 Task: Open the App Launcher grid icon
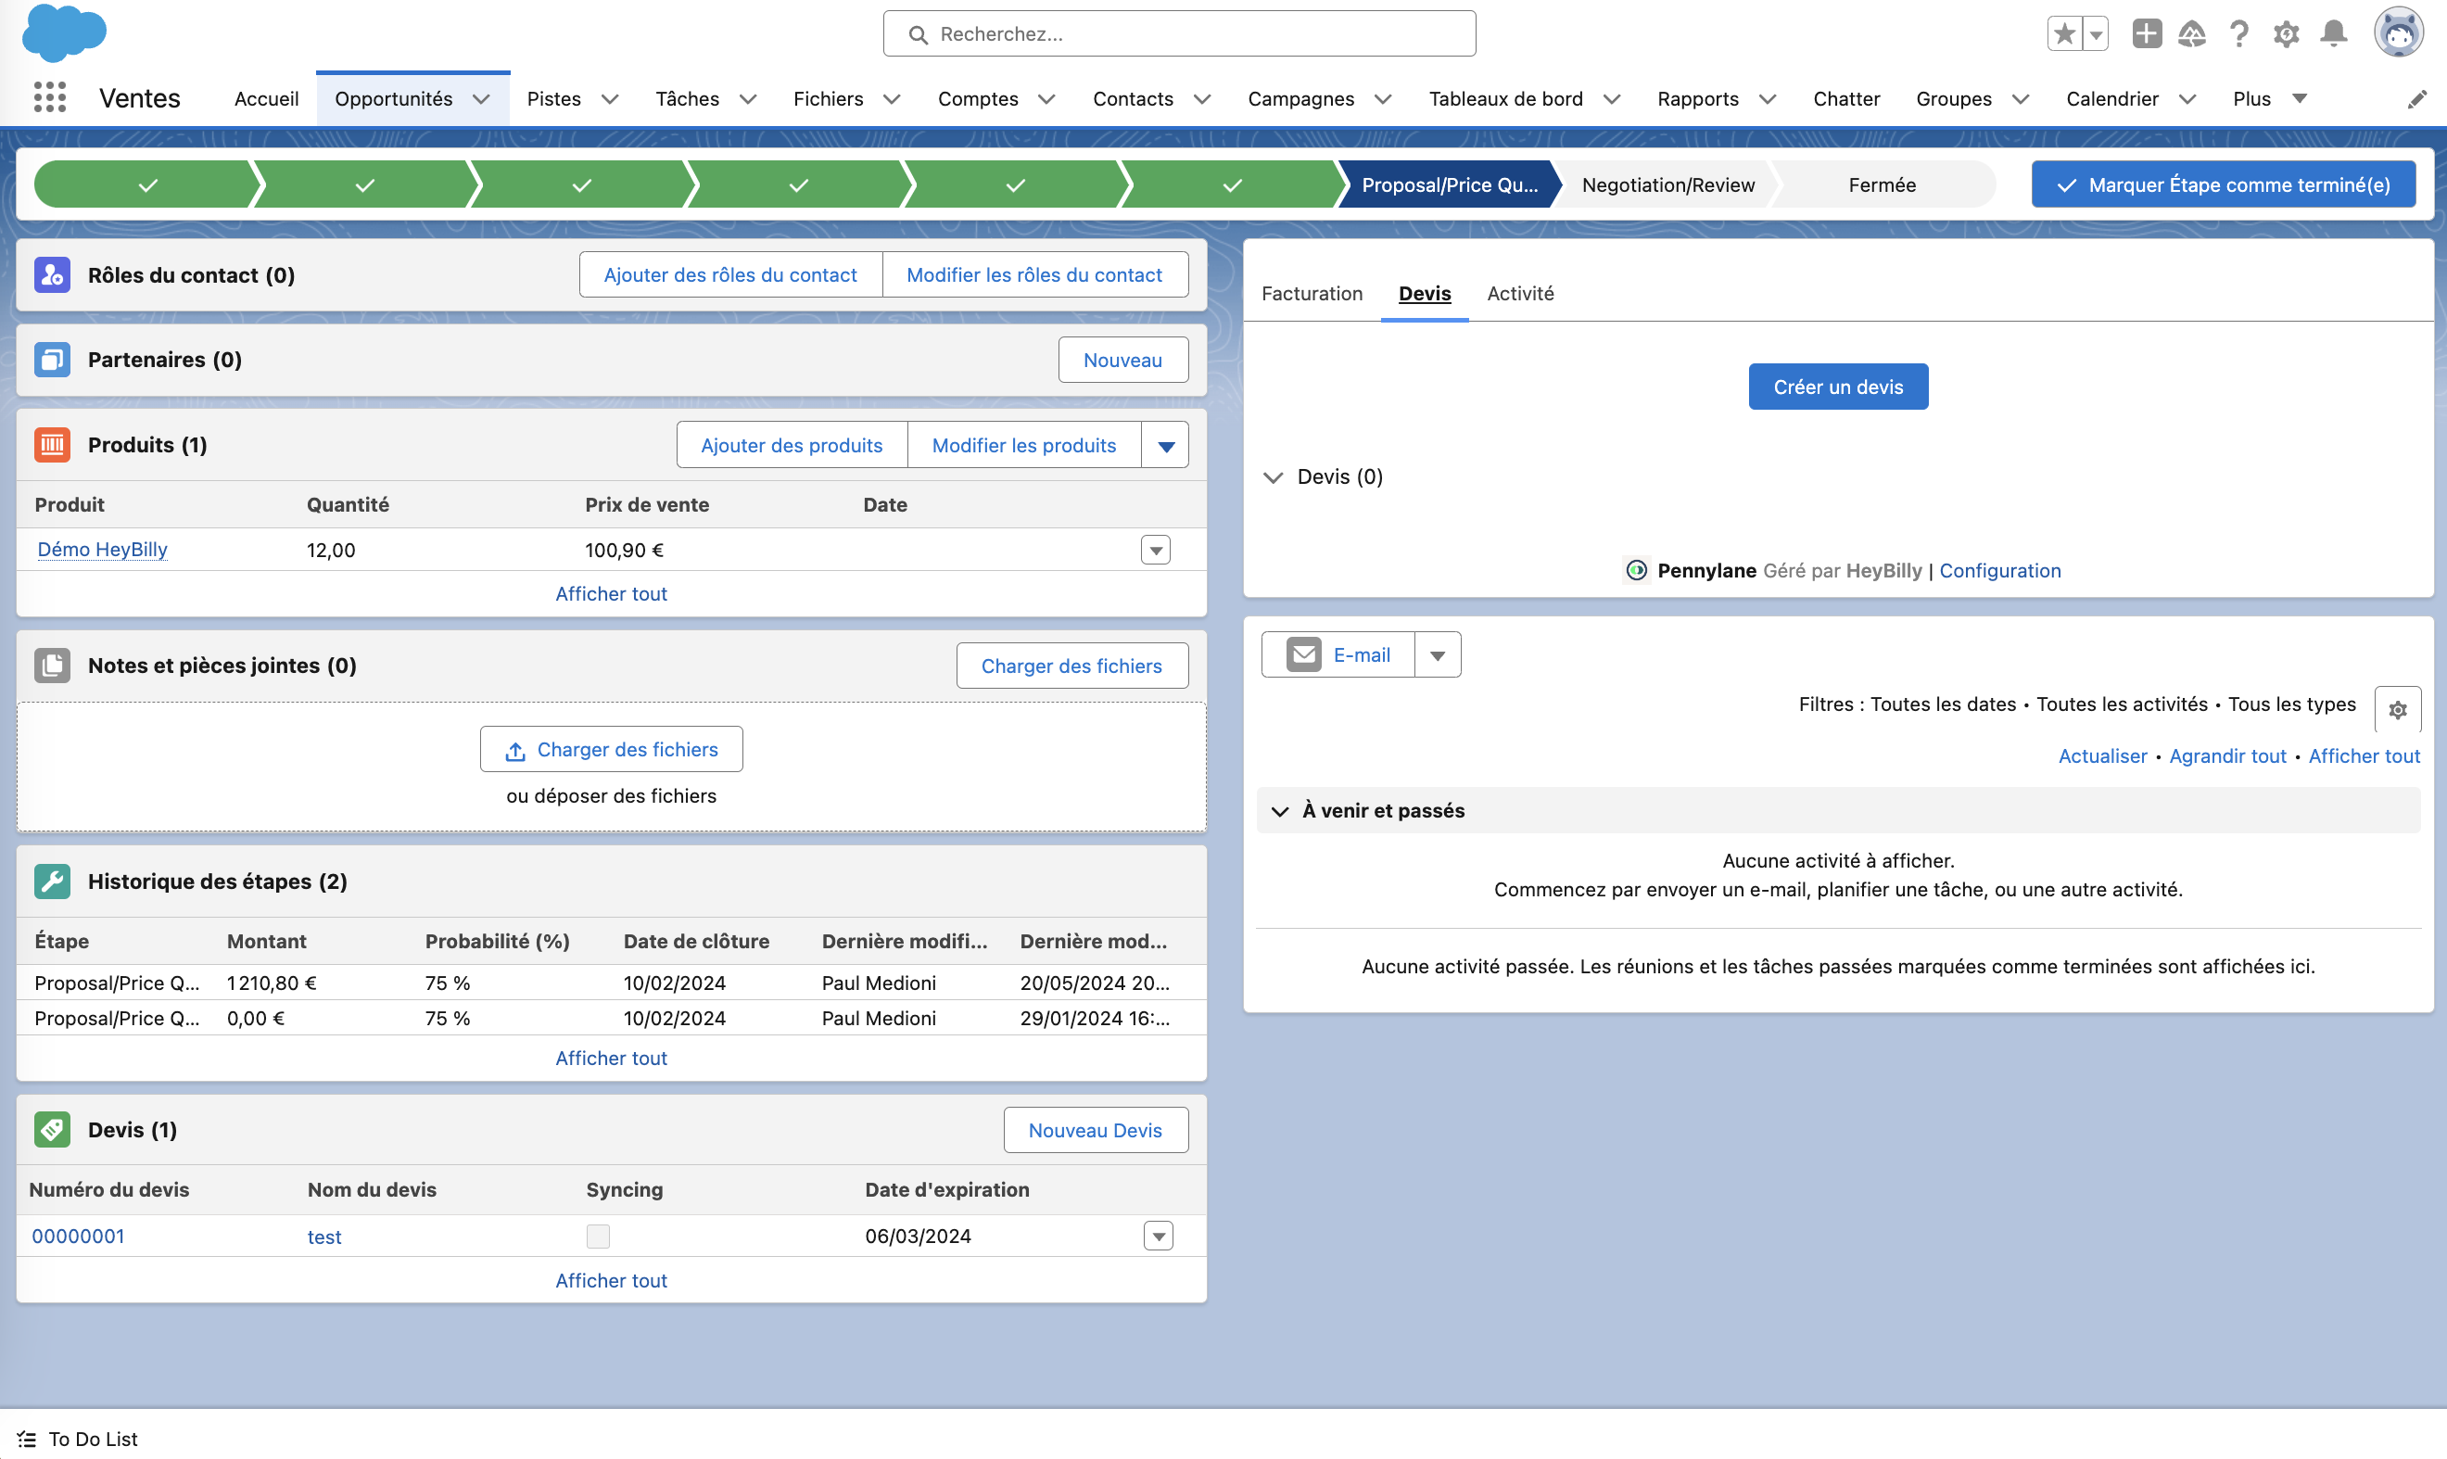coord(49,97)
